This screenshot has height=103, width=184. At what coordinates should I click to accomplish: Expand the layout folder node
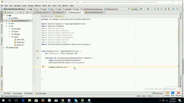9,31
